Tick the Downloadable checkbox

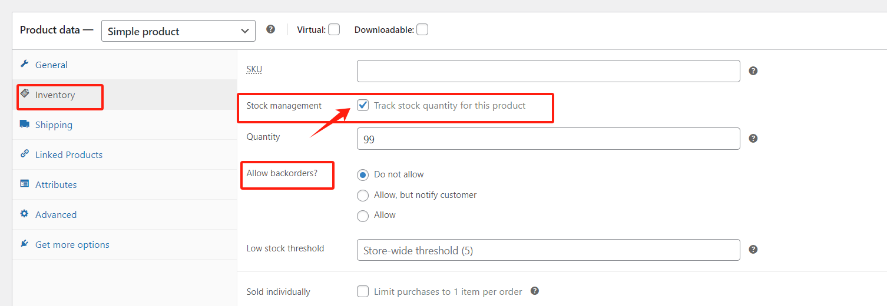click(x=422, y=29)
